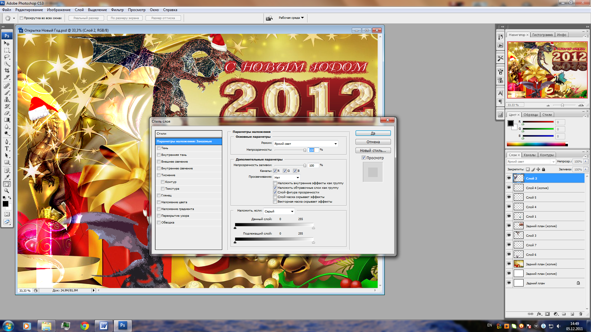Select the Rectangular Marquee tool
The image size is (591, 332).
coord(7,50)
